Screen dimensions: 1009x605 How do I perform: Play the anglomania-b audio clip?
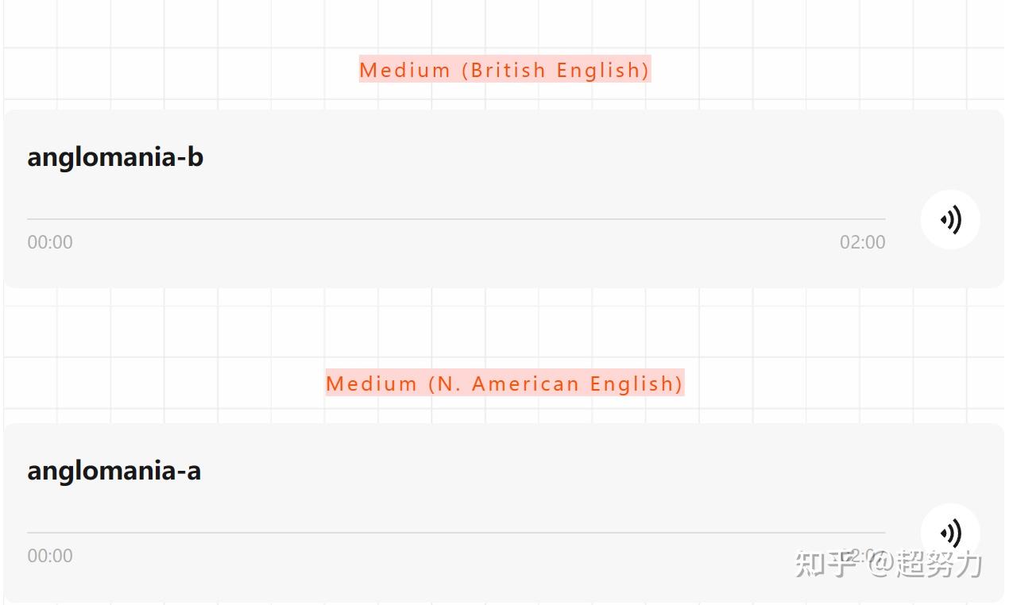tap(950, 220)
